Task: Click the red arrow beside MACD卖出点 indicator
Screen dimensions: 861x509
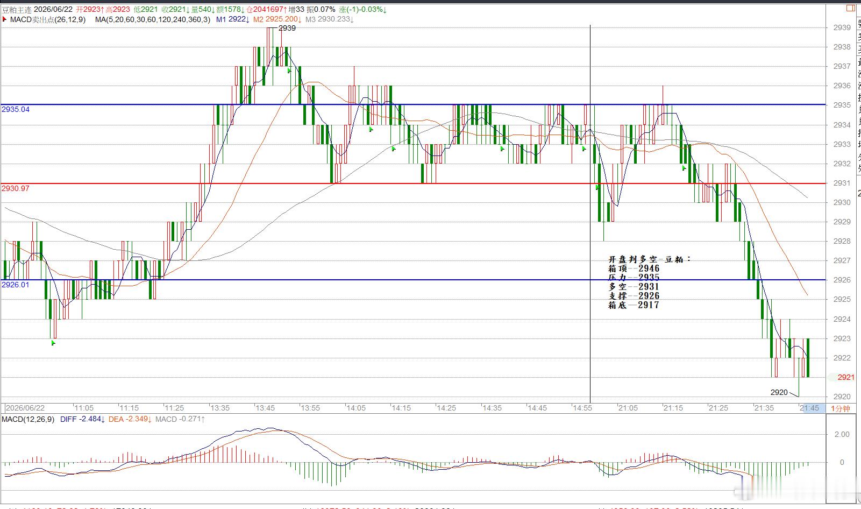Action: (x=4, y=19)
